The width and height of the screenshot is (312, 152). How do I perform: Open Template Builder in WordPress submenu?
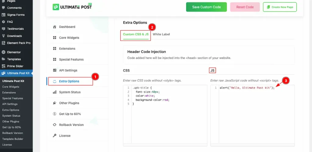point(13,139)
